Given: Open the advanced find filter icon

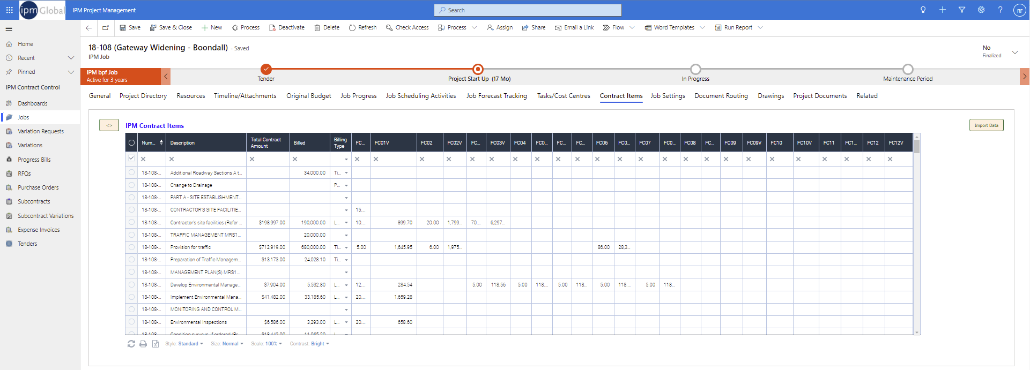Looking at the screenshot, I should click(x=961, y=10).
